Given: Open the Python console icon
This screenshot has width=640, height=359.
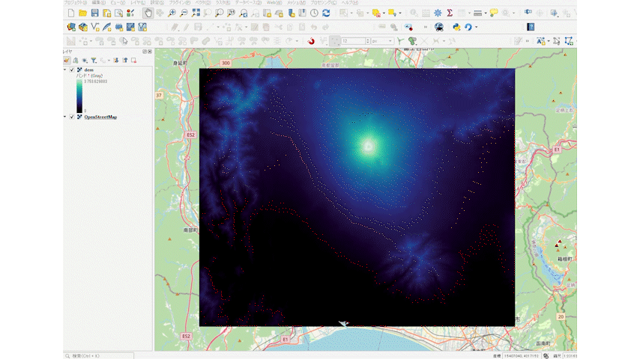Looking at the screenshot, I should click(x=456, y=27).
